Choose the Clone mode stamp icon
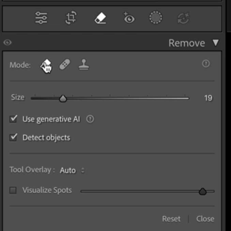231x231 pixels. (x=83, y=65)
